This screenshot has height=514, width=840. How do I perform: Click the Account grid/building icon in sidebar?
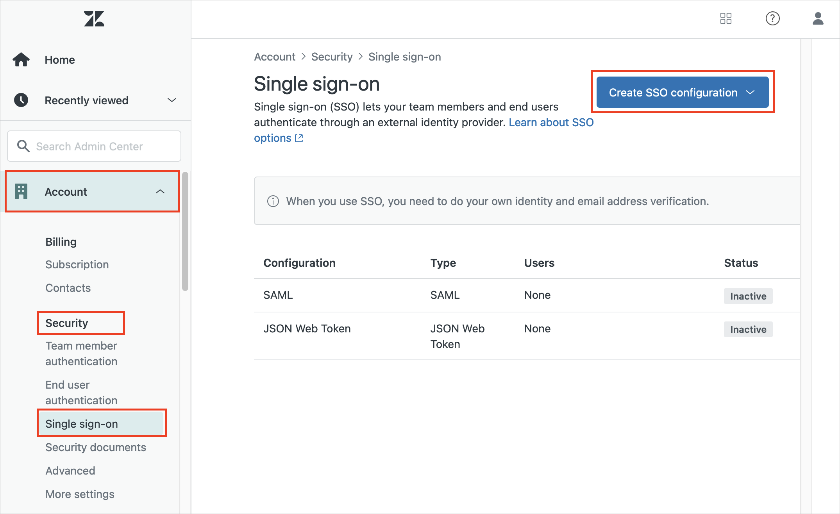pyautogui.click(x=22, y=191)
